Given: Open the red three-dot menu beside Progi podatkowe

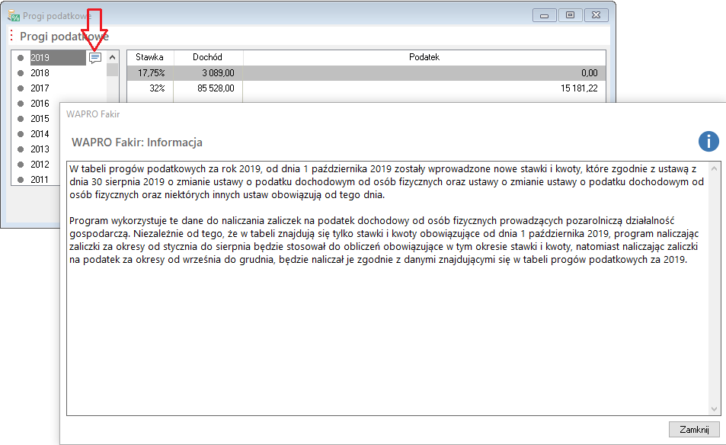Looking at the screenshot, I should point(11,36).
